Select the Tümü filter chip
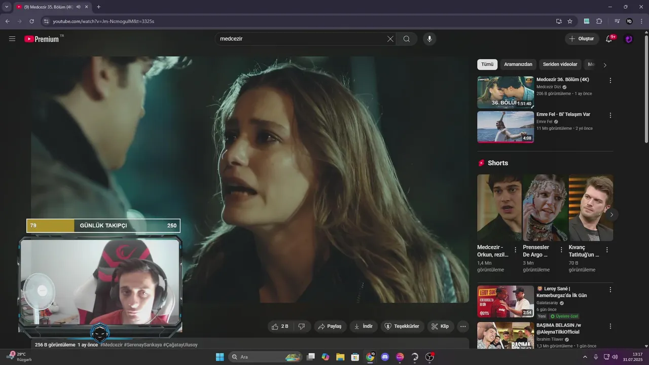Viewport: 649px width, 365px height. click(x=487, y=64)
